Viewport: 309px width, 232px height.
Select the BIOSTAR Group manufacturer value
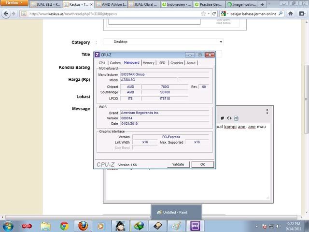coord(165,74)
